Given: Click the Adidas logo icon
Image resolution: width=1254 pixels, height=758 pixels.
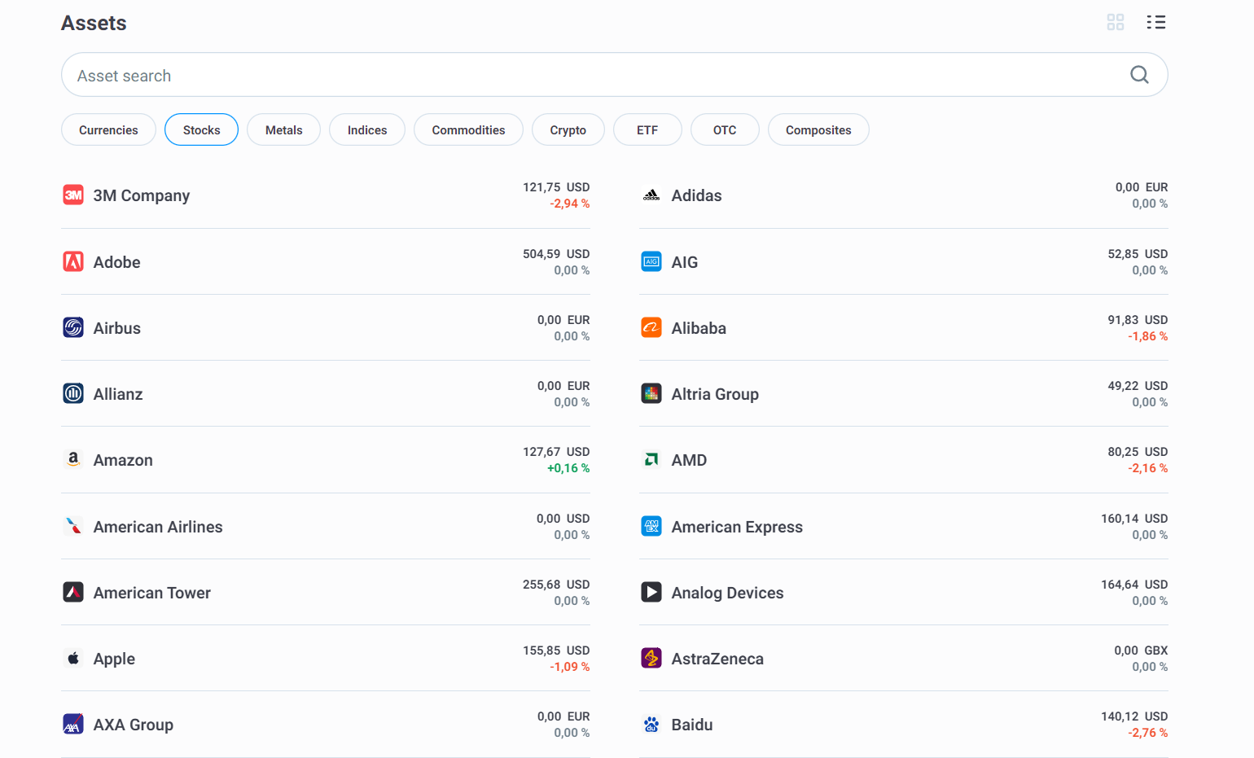Looking at the screenshot, I should [x=651, y=195].
